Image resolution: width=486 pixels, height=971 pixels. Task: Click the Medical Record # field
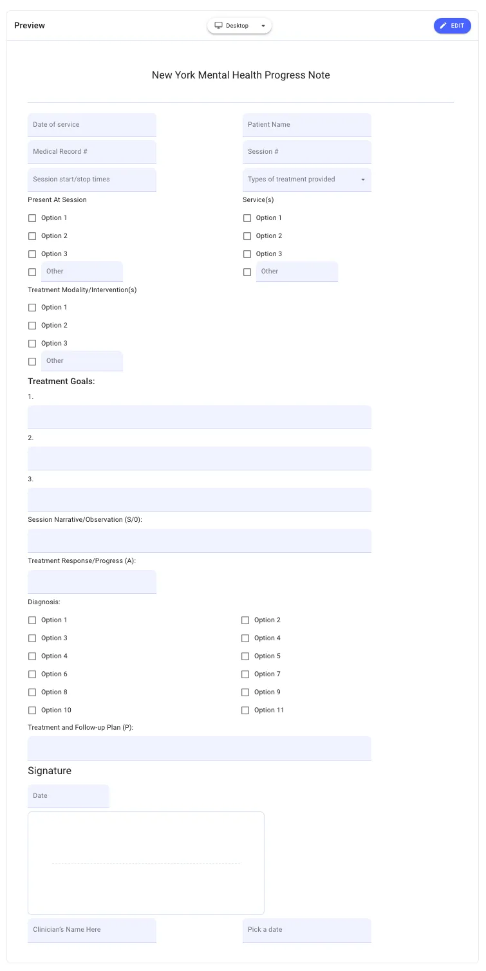pos(91,152)
